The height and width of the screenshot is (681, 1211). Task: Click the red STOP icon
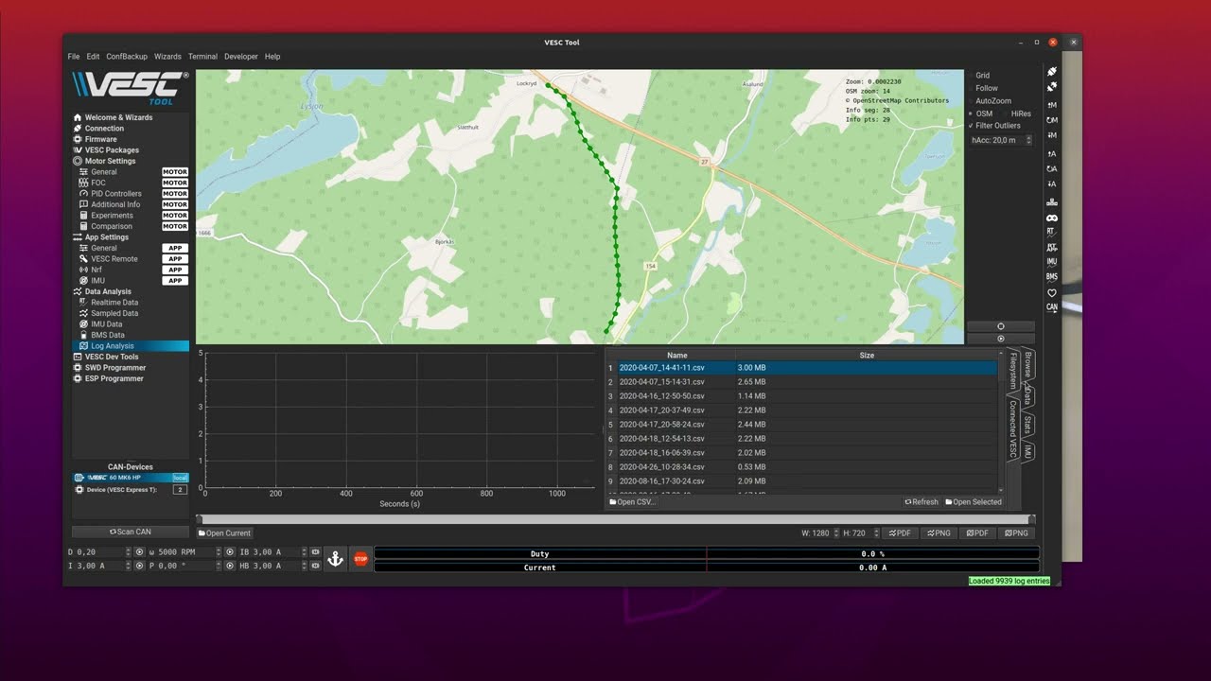pos(360,559)
